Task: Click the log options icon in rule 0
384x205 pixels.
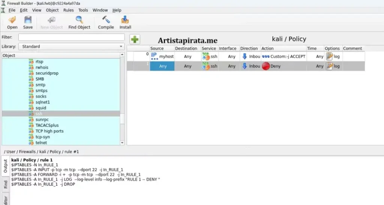Action: 329,56
